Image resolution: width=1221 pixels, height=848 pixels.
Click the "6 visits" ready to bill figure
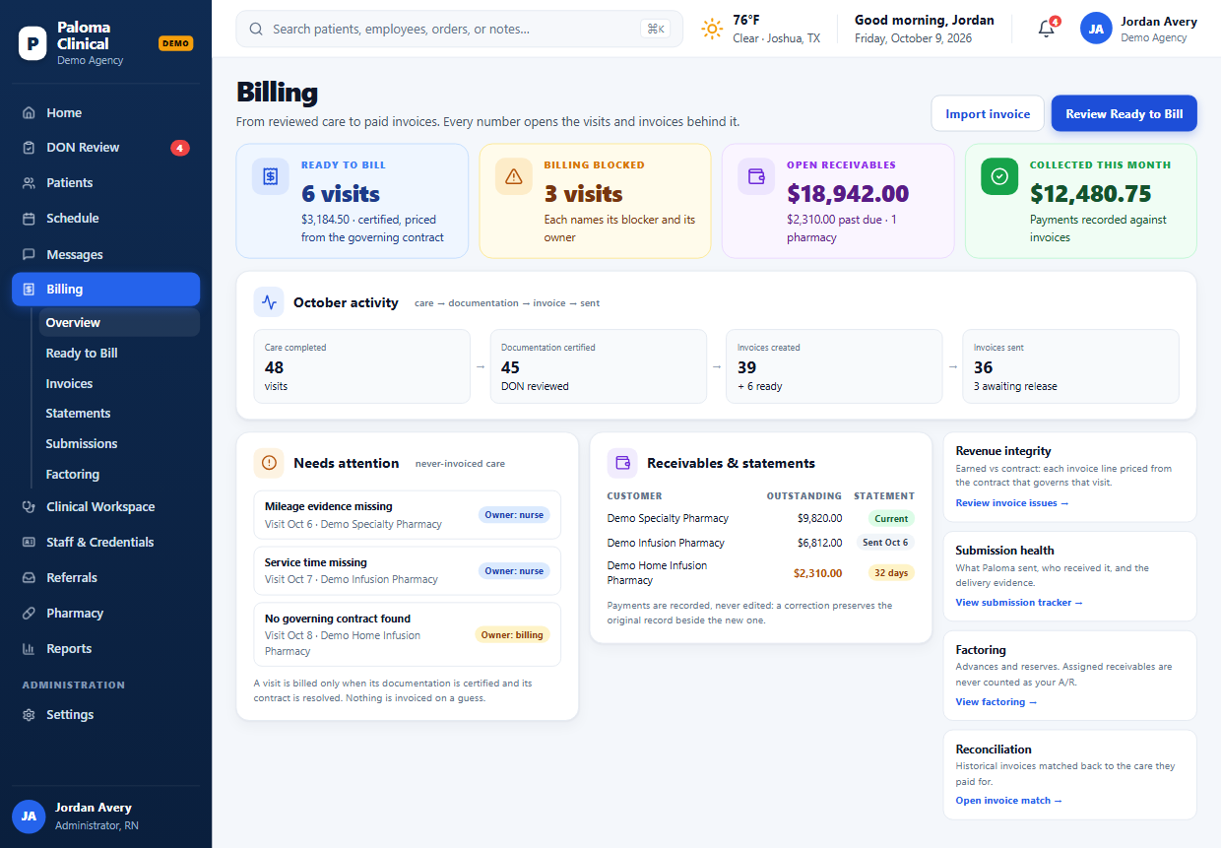pyautogui.click(x=341, y=194)
